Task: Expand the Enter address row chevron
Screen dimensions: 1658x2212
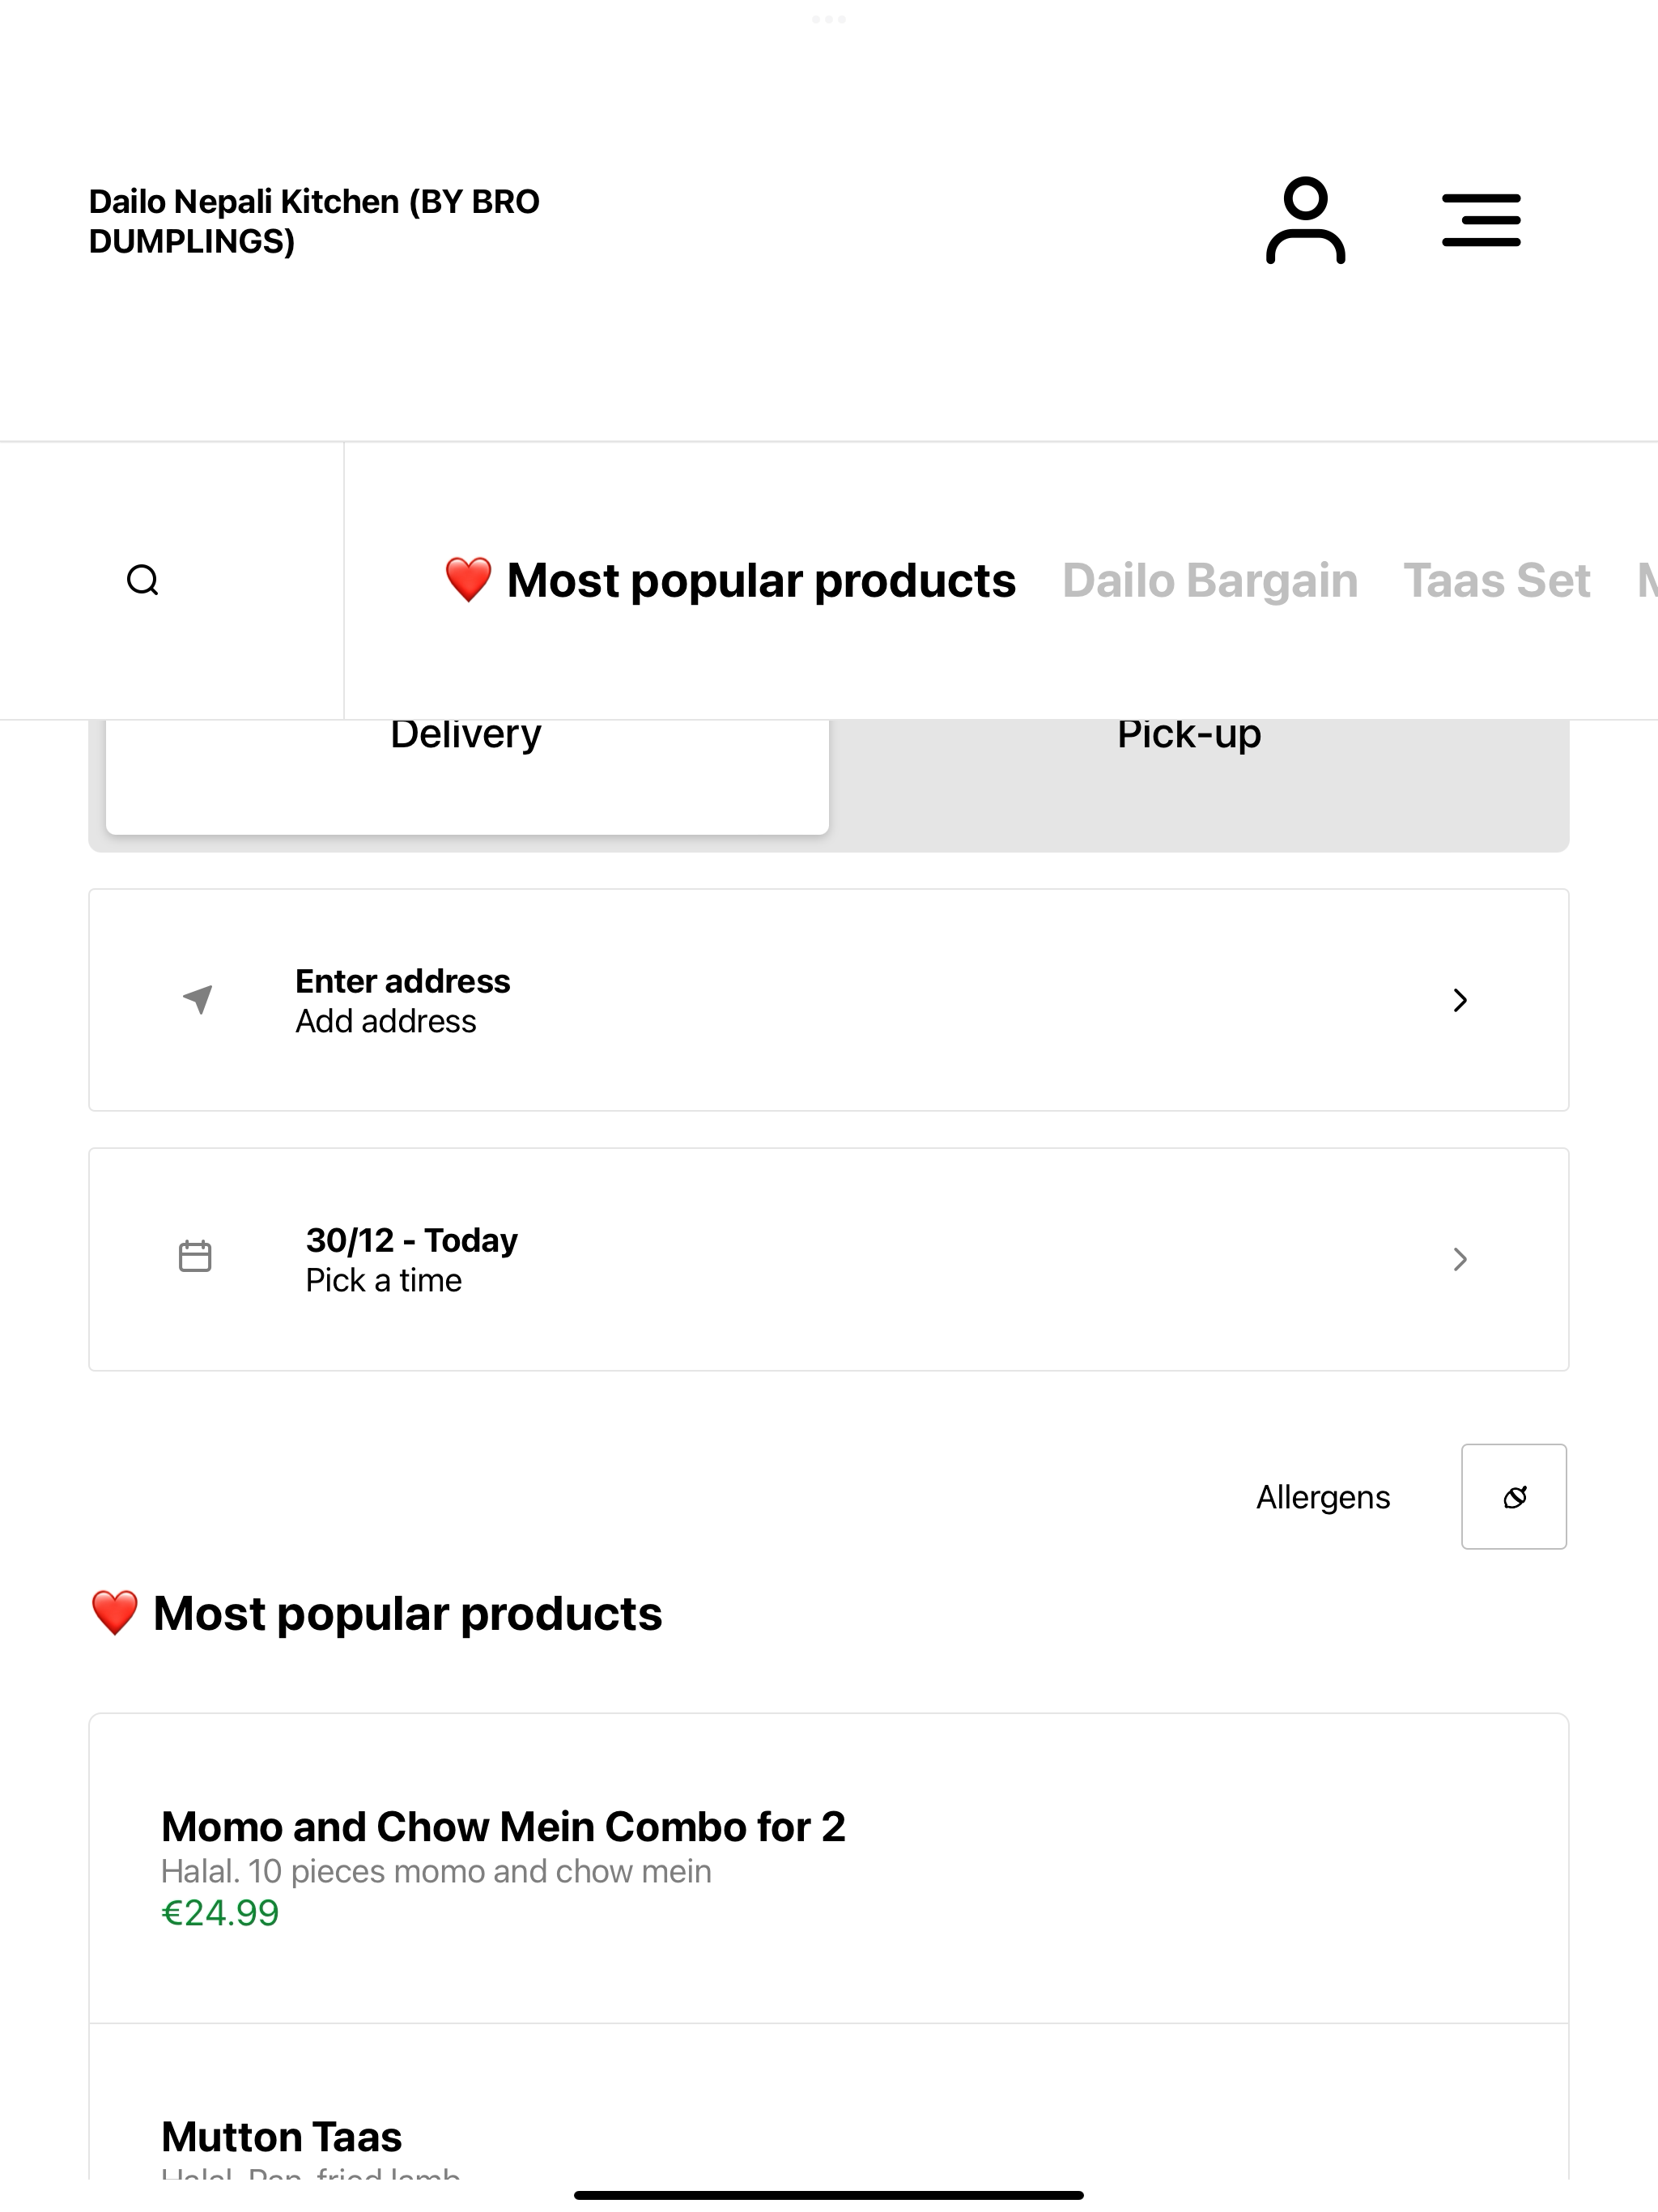Action: (x=1460, y=1000)
